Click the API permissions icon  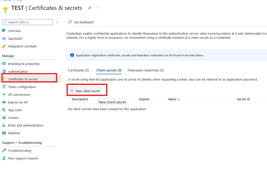click(4, 94)
